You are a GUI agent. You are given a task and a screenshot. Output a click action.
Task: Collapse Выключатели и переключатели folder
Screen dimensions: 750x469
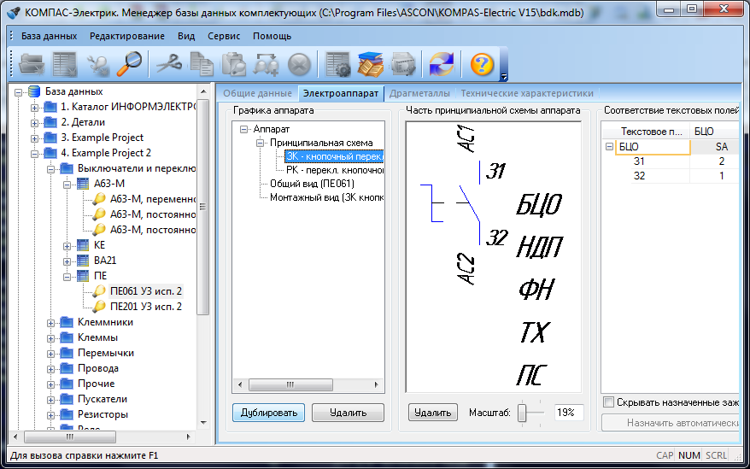pyautogui.click(x=50, y=169)
